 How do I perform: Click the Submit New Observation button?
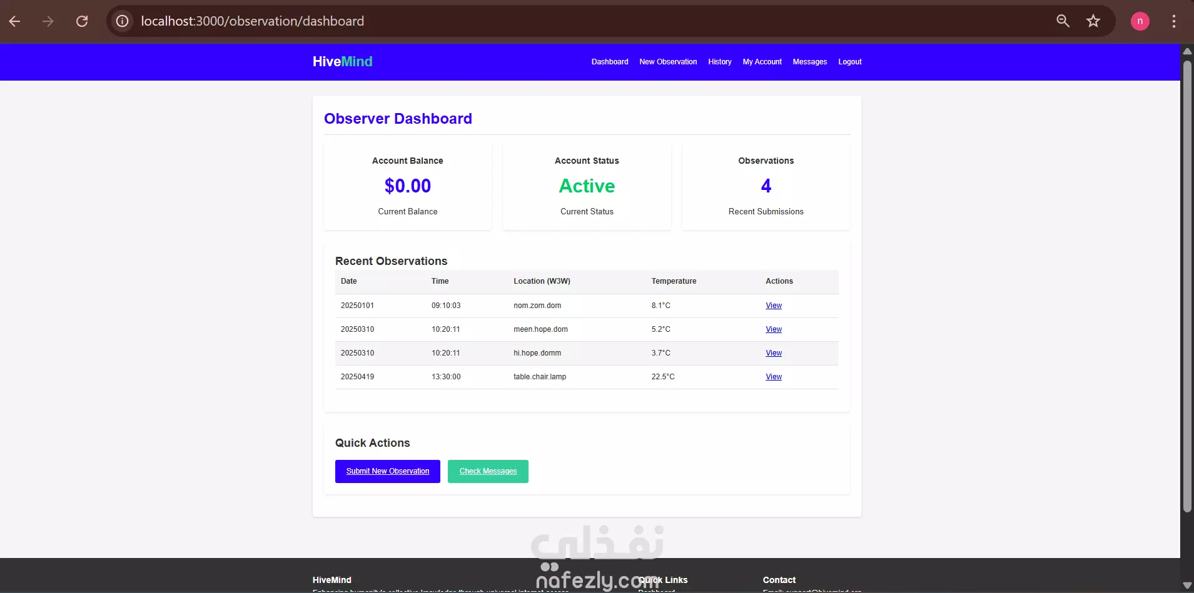(388, 471)
